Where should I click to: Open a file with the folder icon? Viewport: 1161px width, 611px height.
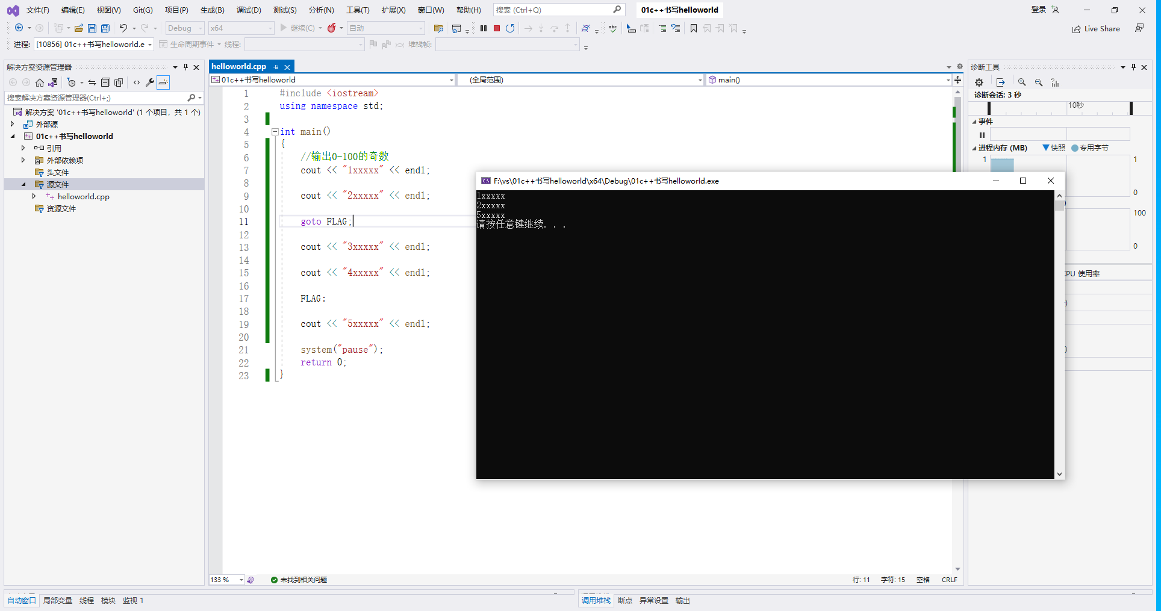[x=79, y=28]
